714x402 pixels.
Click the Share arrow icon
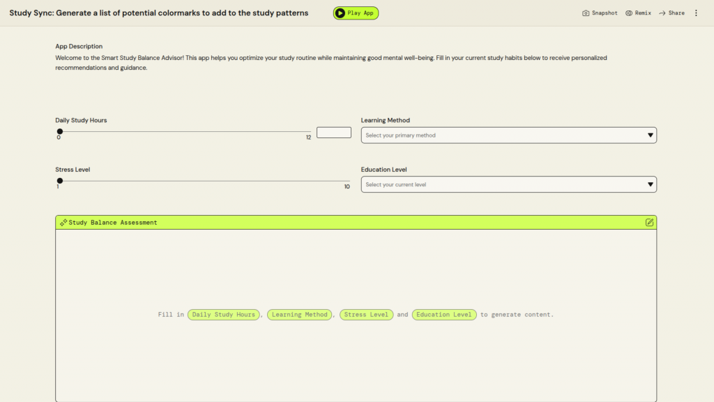(662, 13)
